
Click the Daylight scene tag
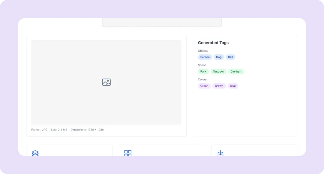click(236, 71)
